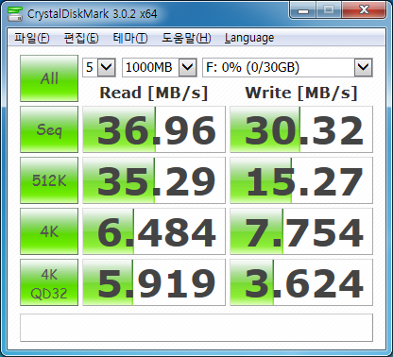
Task: Click the 512K read value 35.29
Action: (154, 180)
